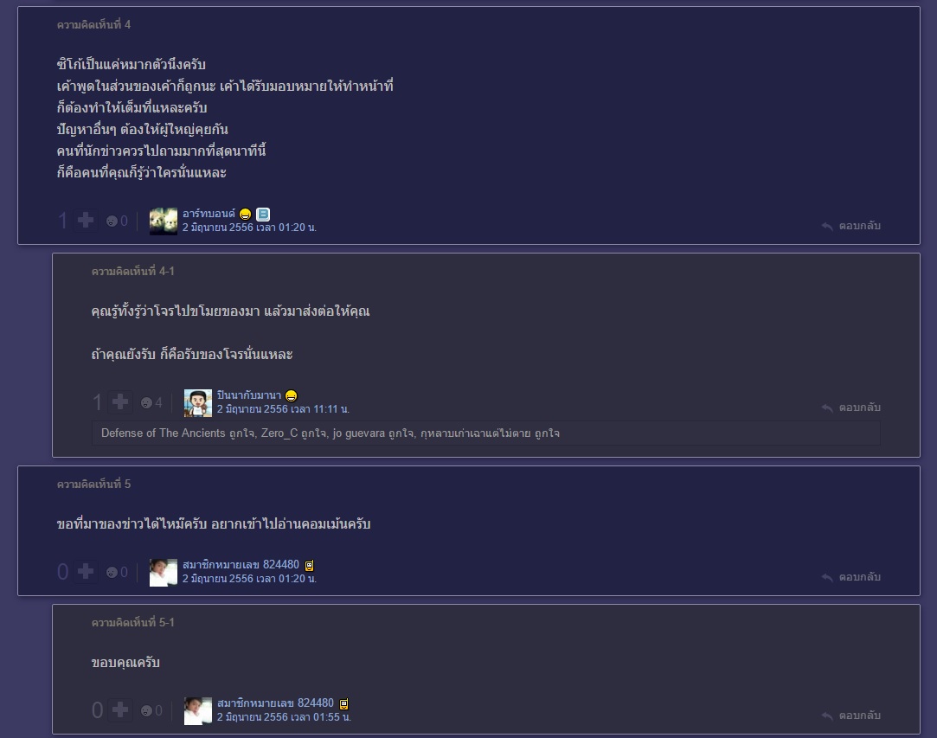
Task: Click the emotion face icon on comment 5
Action: click(x=112, y=573)
